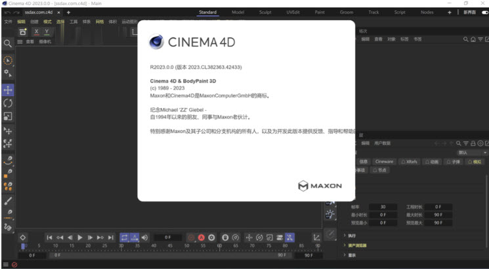The image size is (489, 269).
Task: Click the Cineware tab button
Action: 384,161
